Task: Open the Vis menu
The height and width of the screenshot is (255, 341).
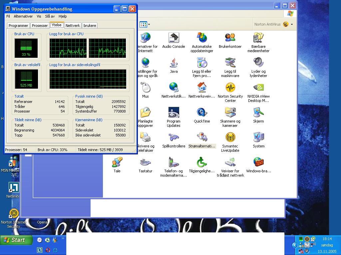Action: [x=39, y=16]
